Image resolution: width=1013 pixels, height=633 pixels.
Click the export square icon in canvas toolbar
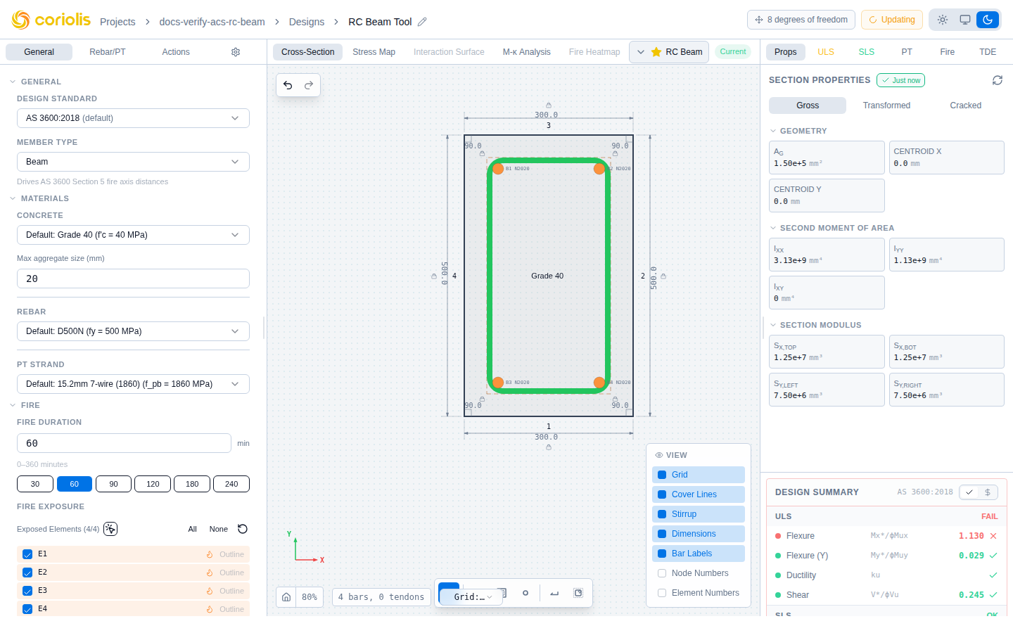coord(578,593)
